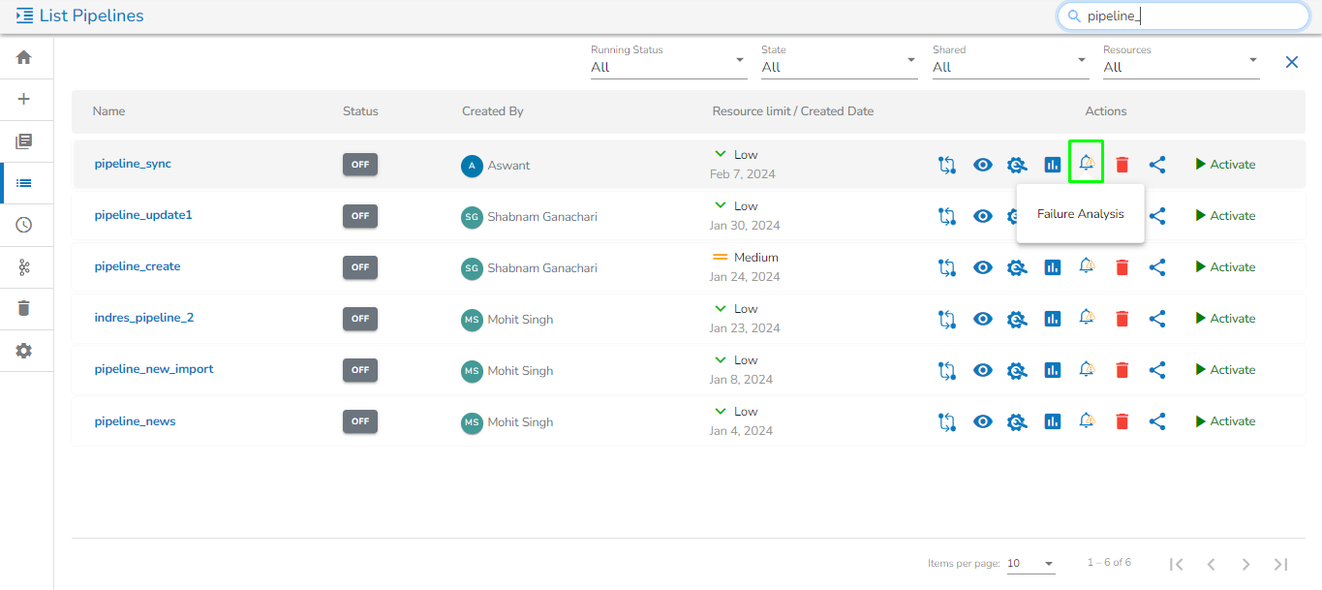Open the pipeline_new_import name link
1322x590 pixels.
point(154,369)
